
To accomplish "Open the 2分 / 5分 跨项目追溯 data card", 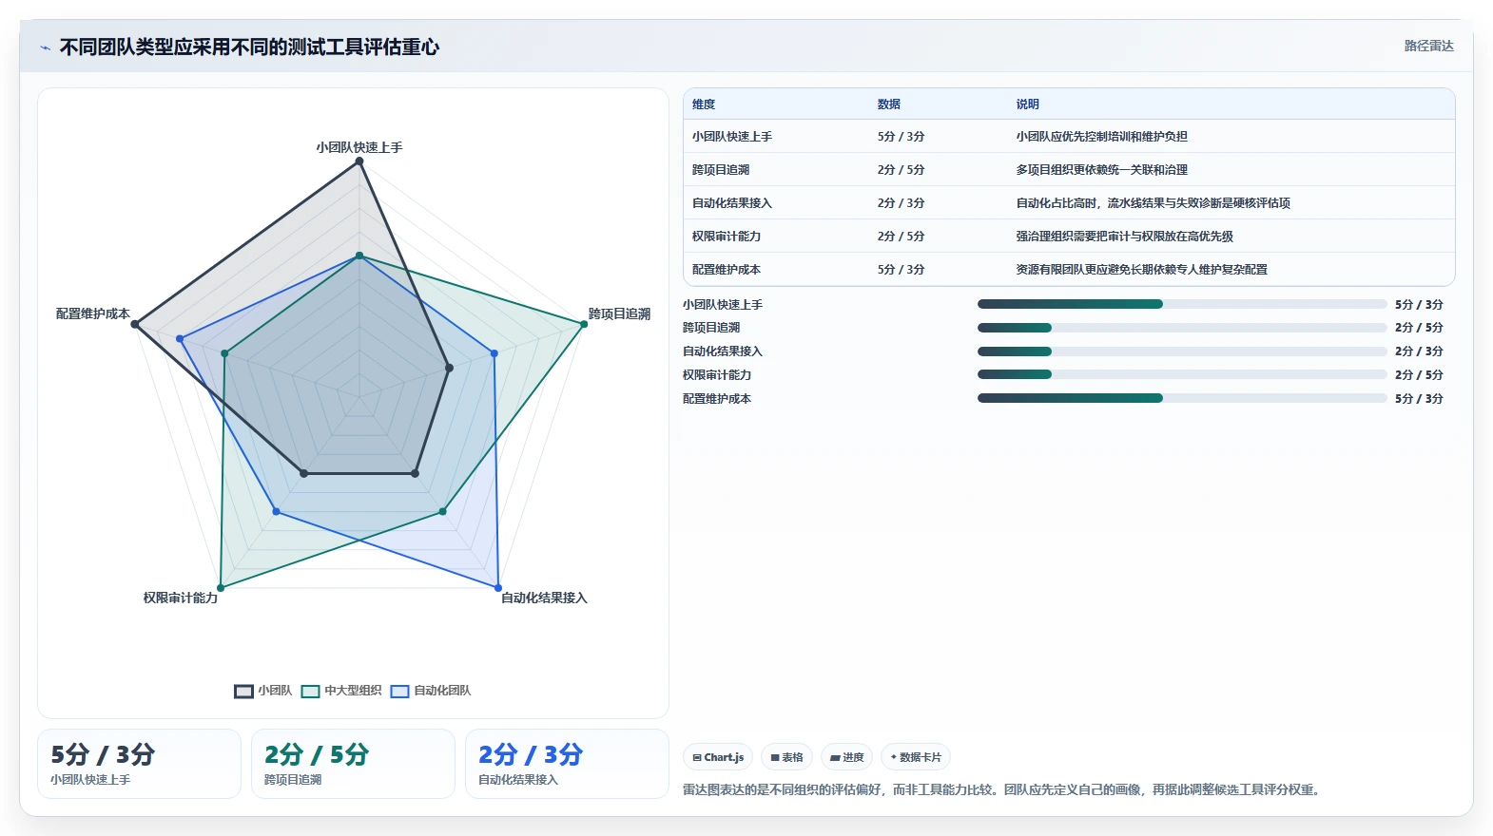I will pyautogui.click(x=353, y=764).
